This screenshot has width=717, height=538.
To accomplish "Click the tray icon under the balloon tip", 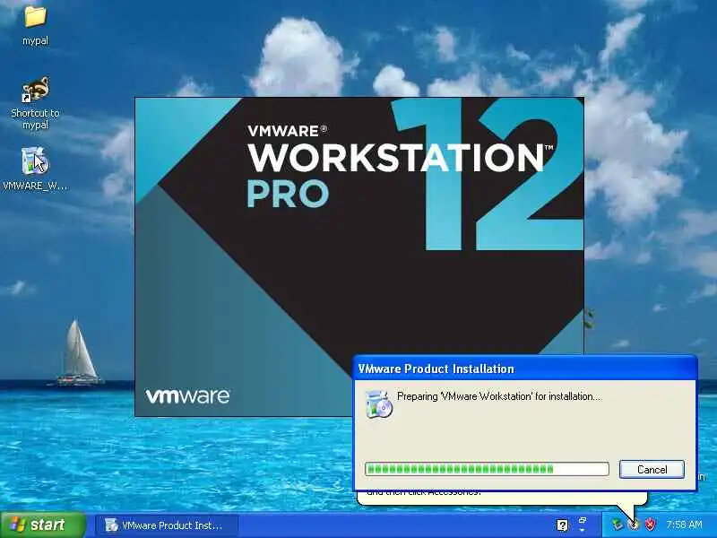I will coord(634,525).
